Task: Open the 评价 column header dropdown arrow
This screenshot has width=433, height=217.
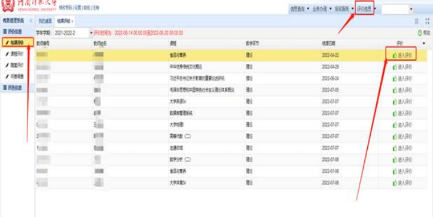Action: point(424,44)
